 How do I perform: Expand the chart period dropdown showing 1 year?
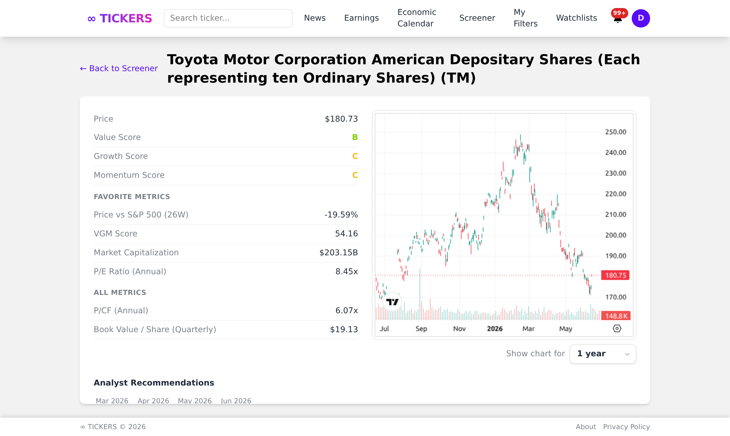click(x=603, y=354)
